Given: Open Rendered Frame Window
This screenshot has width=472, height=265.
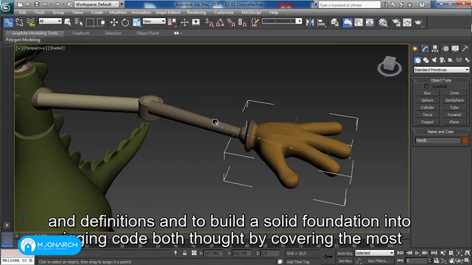Looking at the screenshot, I should click(407, 22).
